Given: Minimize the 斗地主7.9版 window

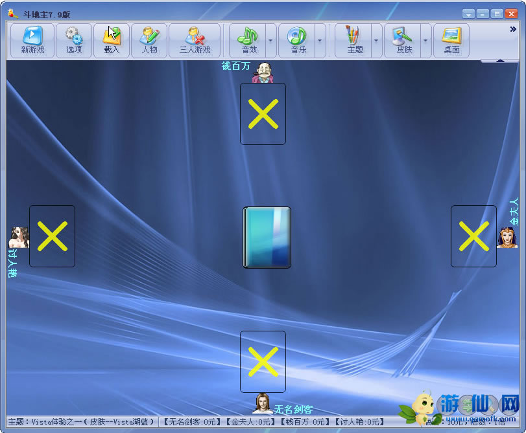Looking at the screenshot, I should tap(483, 14).
